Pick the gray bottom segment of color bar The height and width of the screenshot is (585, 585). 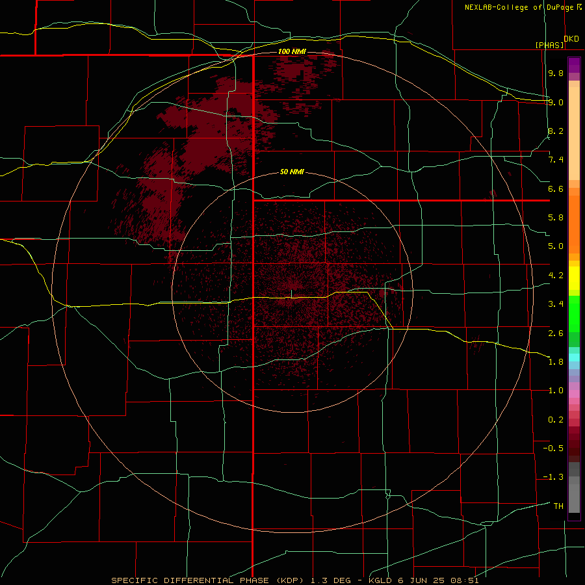(574, 498)
